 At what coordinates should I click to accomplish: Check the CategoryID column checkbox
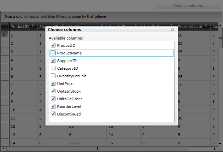(x=53, y=68)
